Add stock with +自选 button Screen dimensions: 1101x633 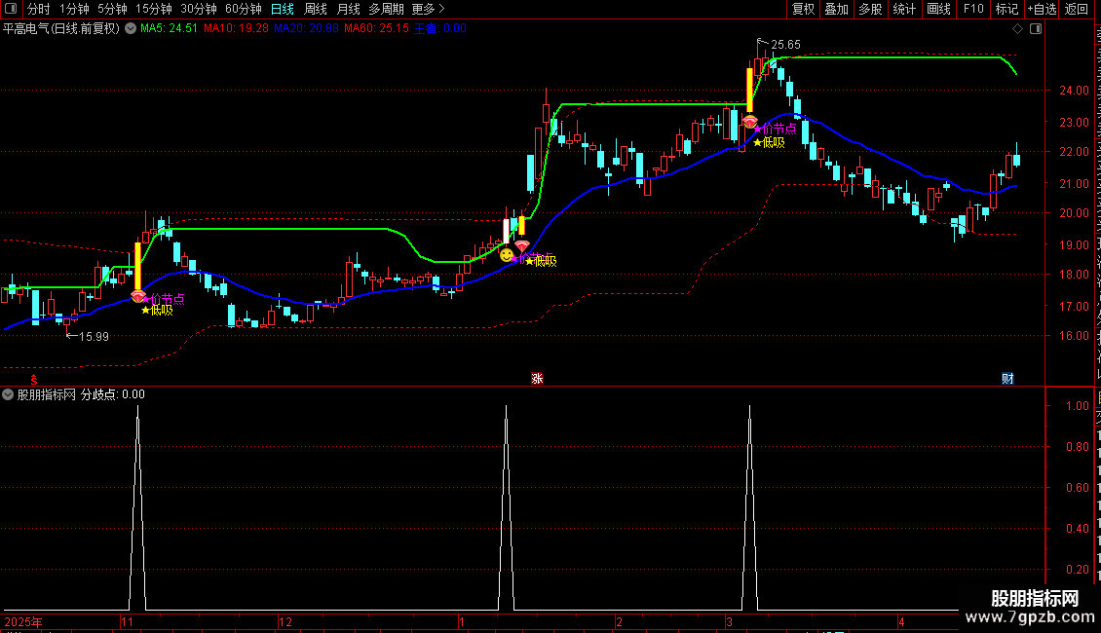click(1042, 9)
